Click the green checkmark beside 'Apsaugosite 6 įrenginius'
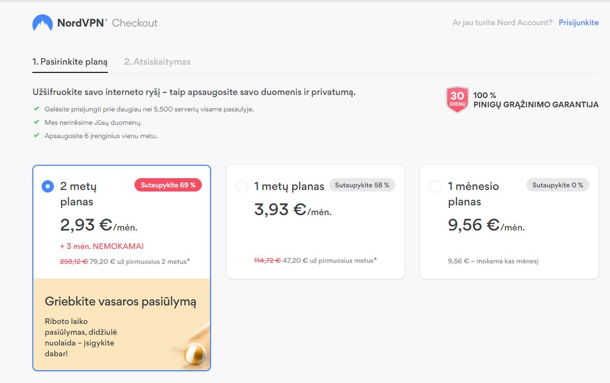The width and height of the screenshot is (610, 383). [x=36, y=136]
